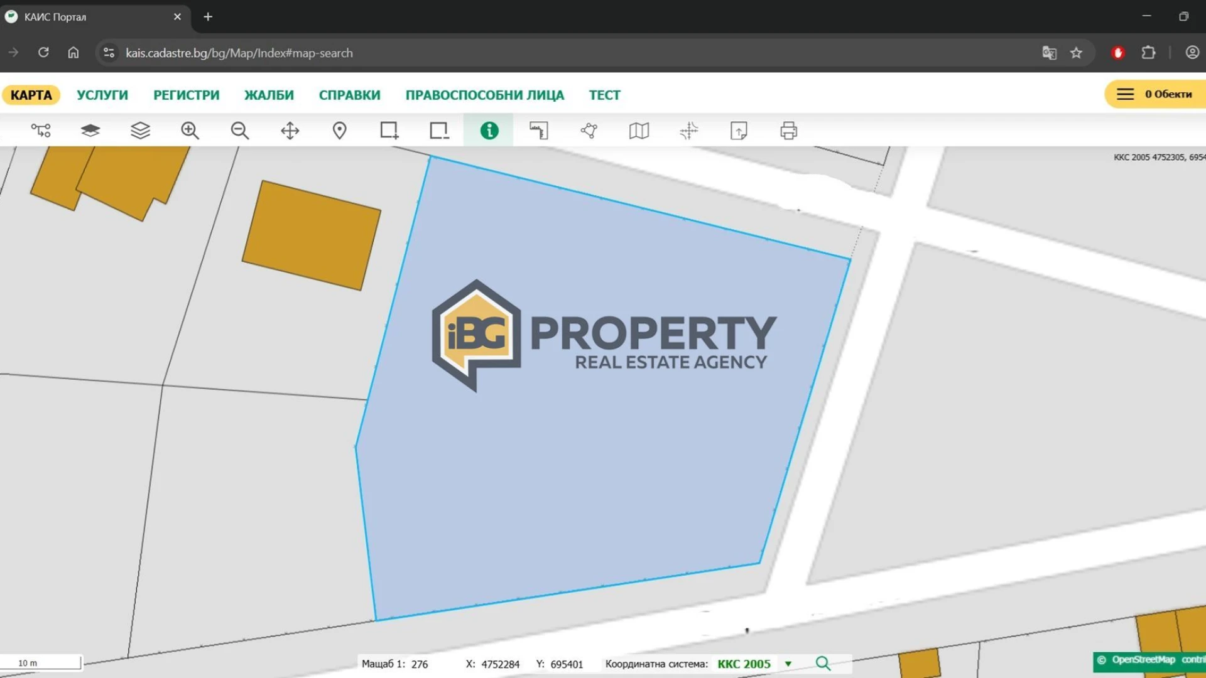The image size is (1206, 678).
Task: Click the browser address bar URL
Action: coord(239,53)
